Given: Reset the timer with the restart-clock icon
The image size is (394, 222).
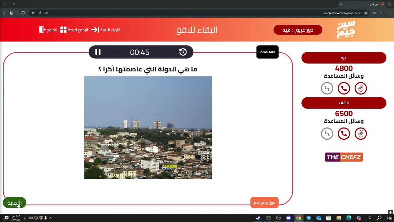Looking at the screenshot, I should pyautogui.click(x=183, y=52).
